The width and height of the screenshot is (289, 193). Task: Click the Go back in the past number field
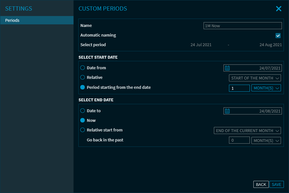click(239, 140)
